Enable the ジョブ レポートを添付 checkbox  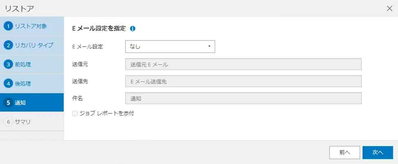pos(75,114)
